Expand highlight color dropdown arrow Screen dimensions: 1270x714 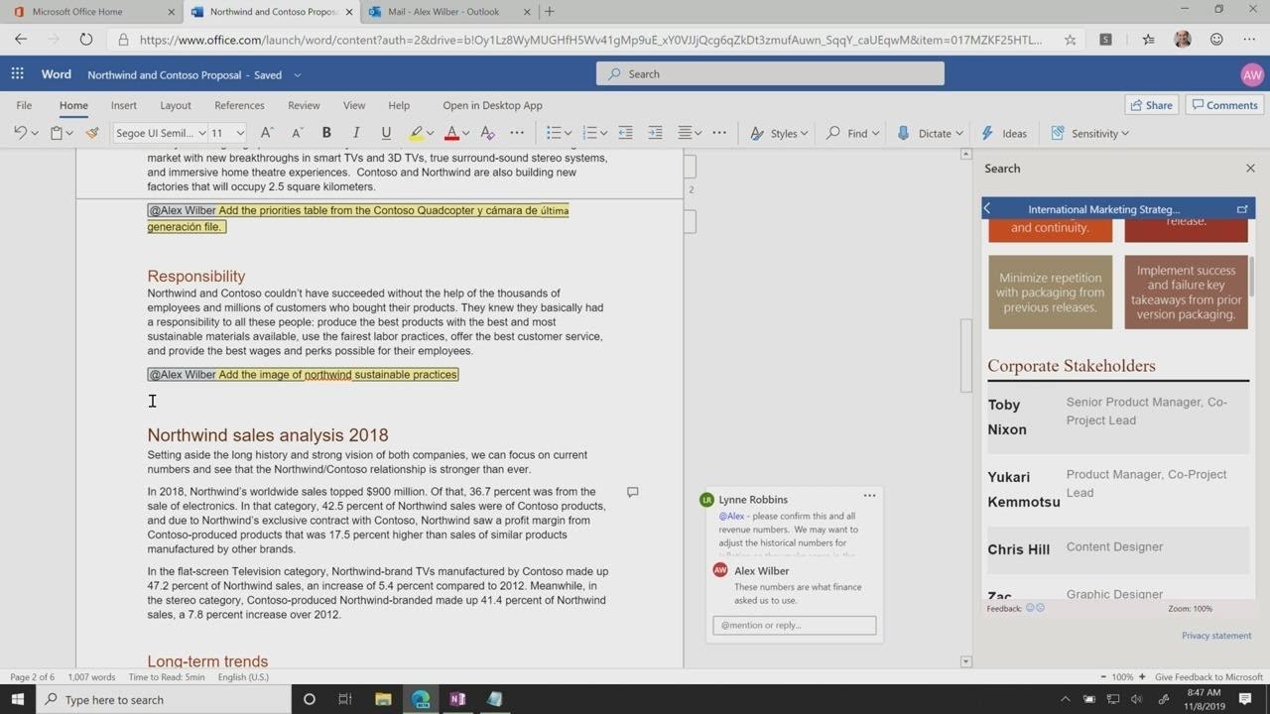[x=431, y=133]
